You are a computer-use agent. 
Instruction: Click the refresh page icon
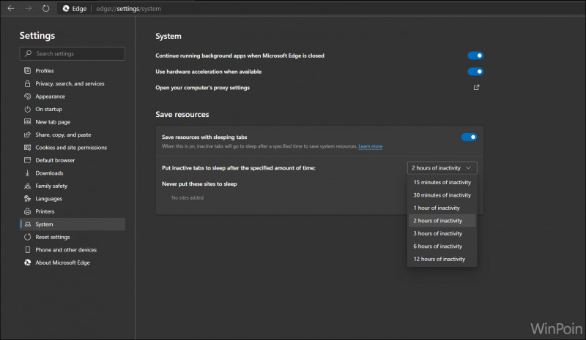coord(45,8)
